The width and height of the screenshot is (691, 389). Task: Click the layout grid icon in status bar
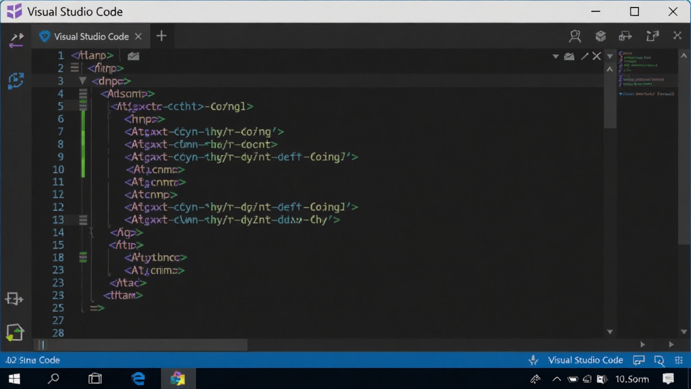tap(679, 360)
